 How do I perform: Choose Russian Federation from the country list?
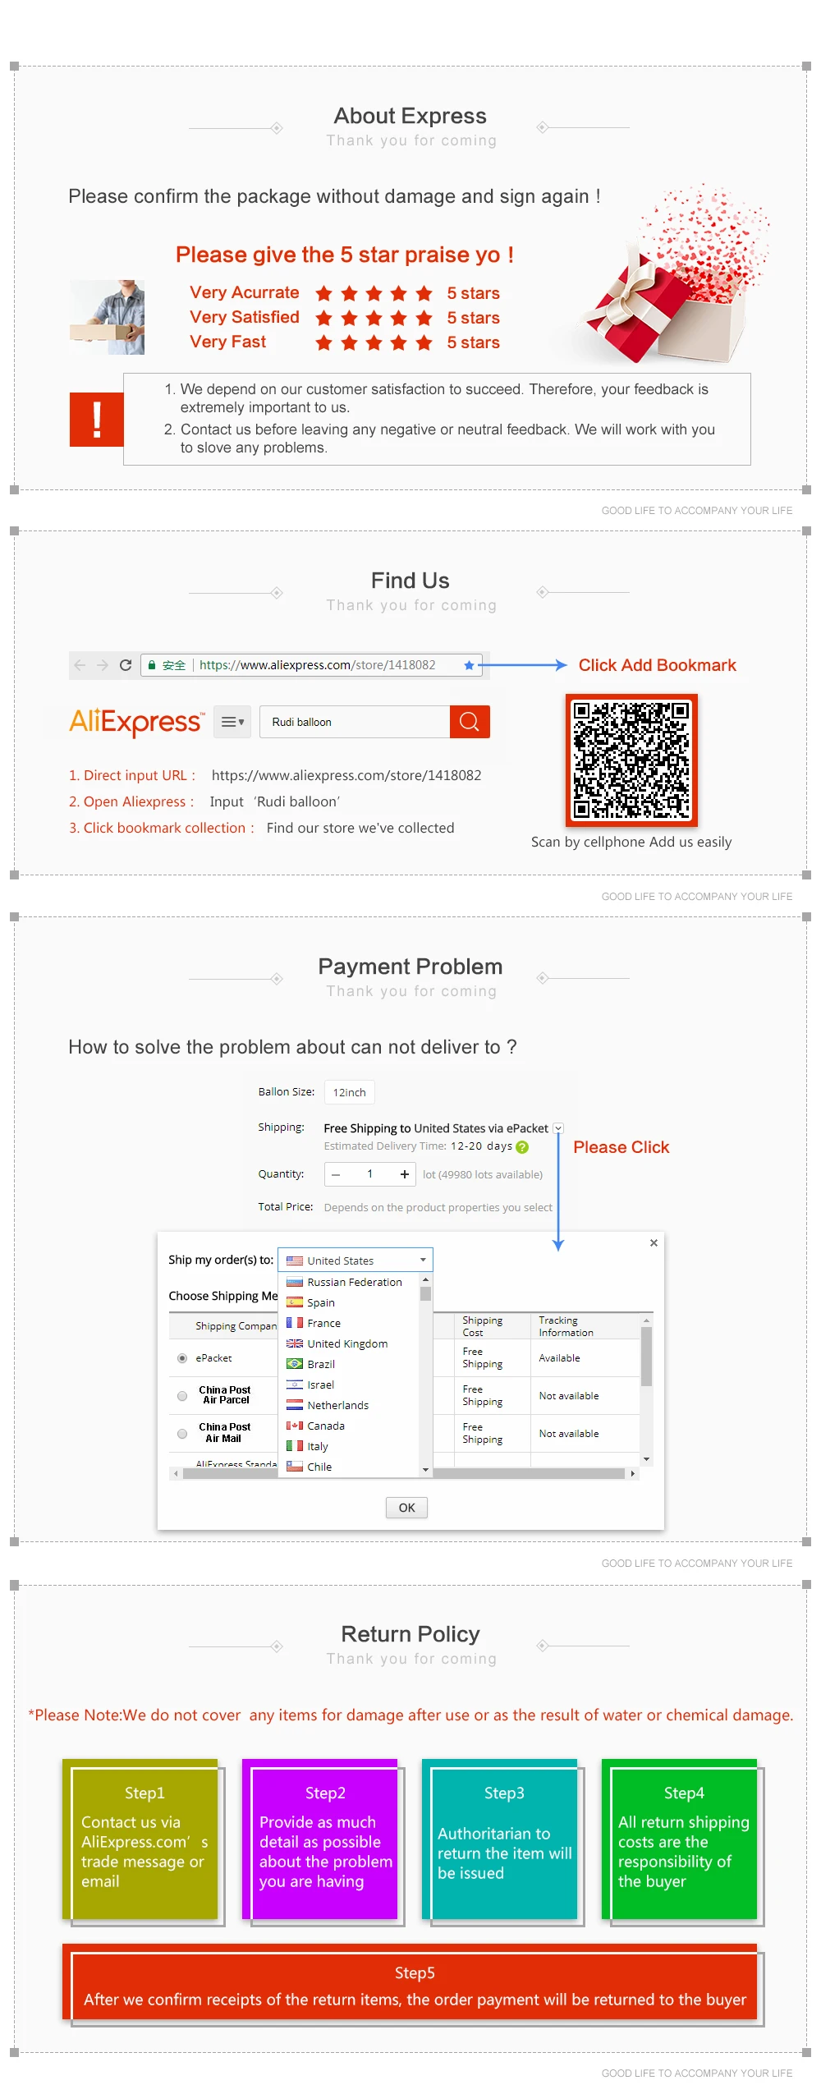click(349, 1282)
